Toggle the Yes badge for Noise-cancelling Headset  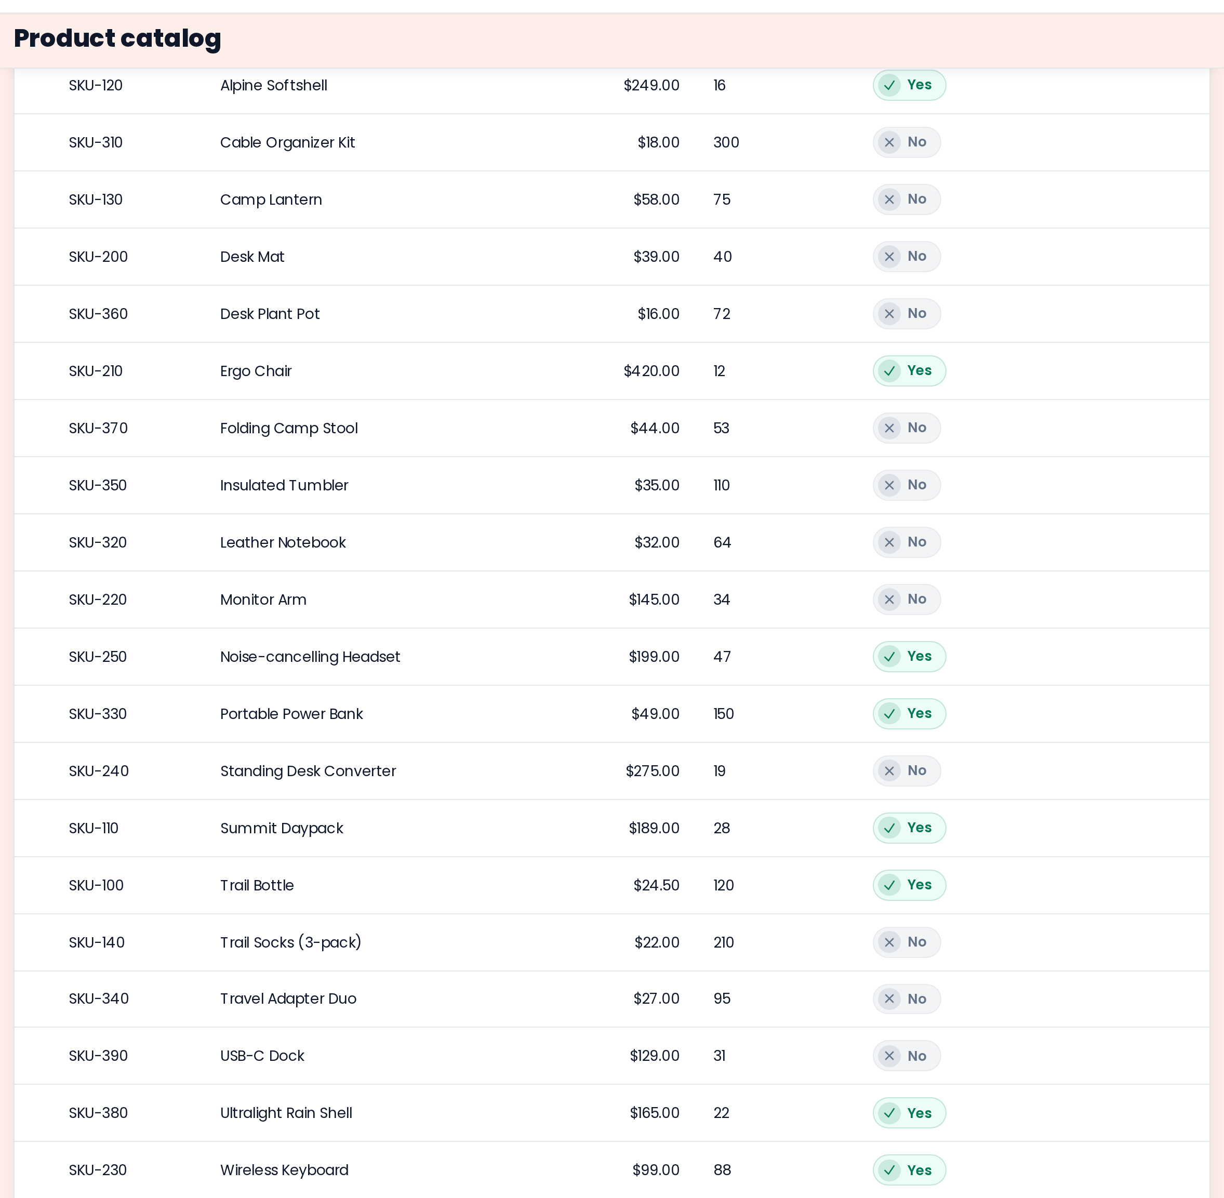pyautogui.click(x=909, y=656)
